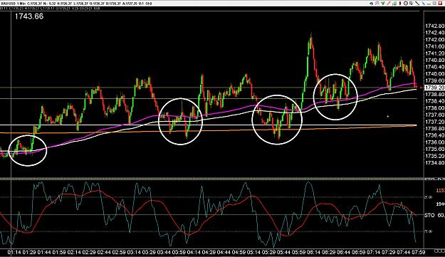Click the 04:14 time axis label
This screenshot has width=445, height=257.
click(194, 252)
